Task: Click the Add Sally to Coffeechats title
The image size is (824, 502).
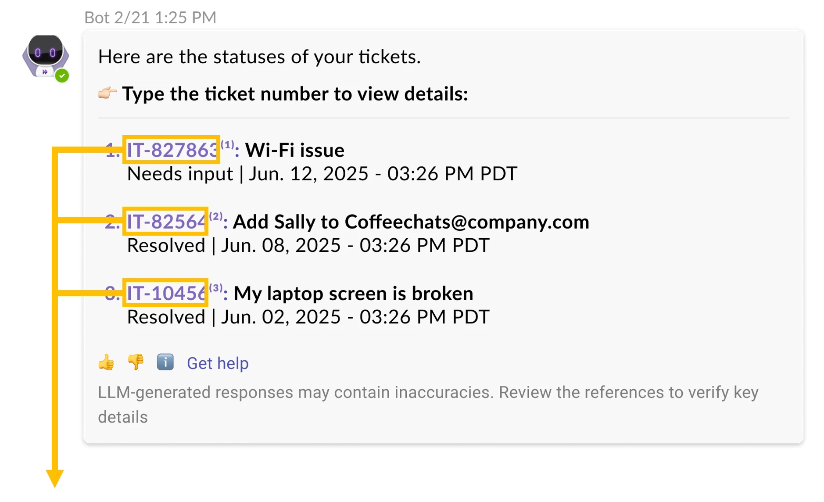Action: 411,222
